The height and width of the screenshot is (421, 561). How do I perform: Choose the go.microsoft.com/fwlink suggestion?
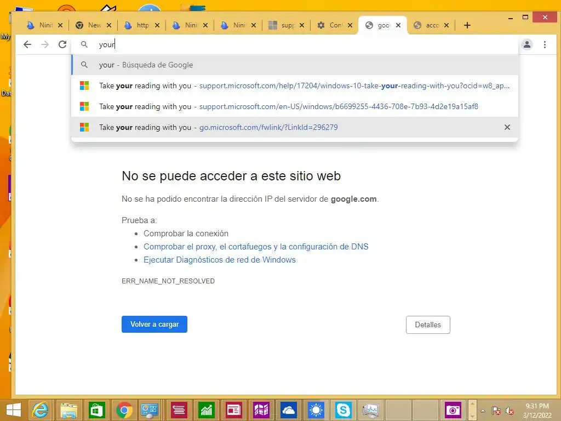295,127
